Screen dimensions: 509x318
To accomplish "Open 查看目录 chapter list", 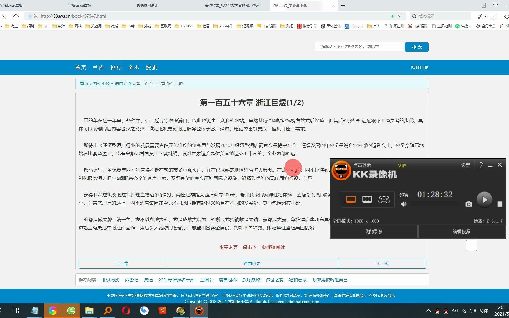I will pyautogui.click(x=252, y=264).
